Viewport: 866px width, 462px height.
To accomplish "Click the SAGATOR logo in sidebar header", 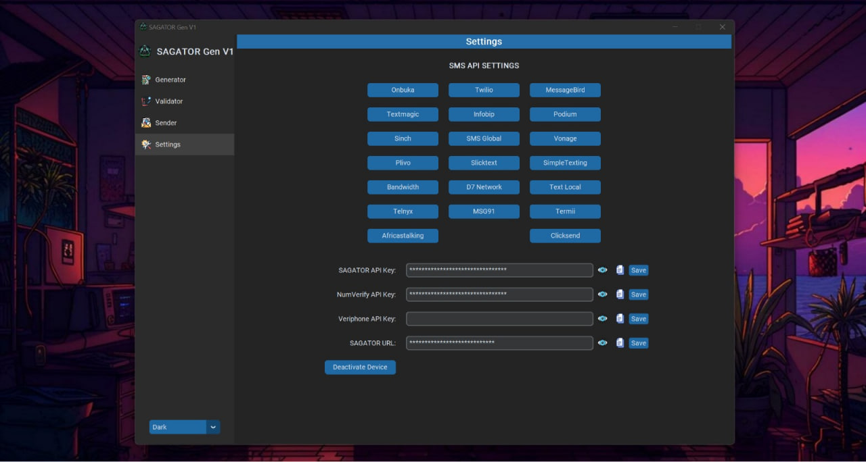I will tap(145, 51).
